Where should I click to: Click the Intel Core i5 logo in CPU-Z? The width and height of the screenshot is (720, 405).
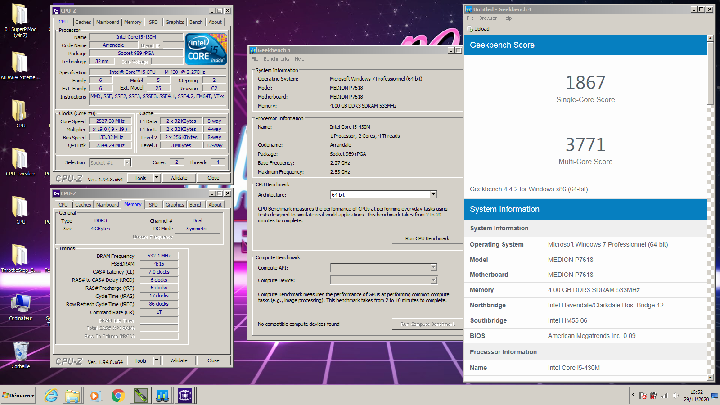(207, 49)
